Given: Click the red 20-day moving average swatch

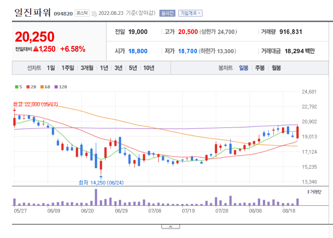Looking at the screenshot, I should pyautogui.click(x=28, y=87).
